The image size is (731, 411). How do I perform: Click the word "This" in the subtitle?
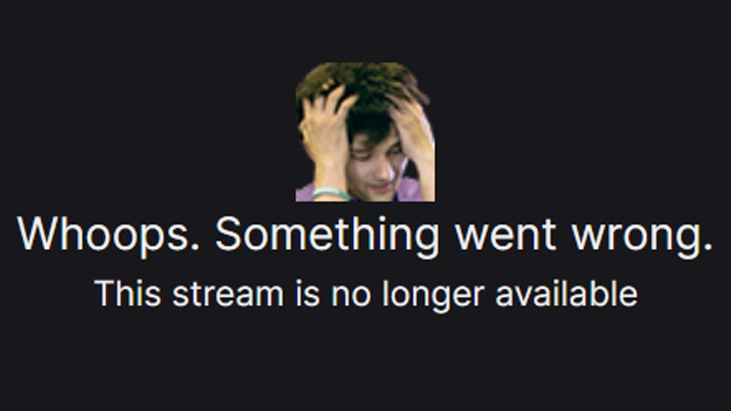128,293
